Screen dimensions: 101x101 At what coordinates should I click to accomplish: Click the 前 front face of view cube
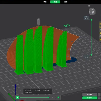tap(93, 12)
